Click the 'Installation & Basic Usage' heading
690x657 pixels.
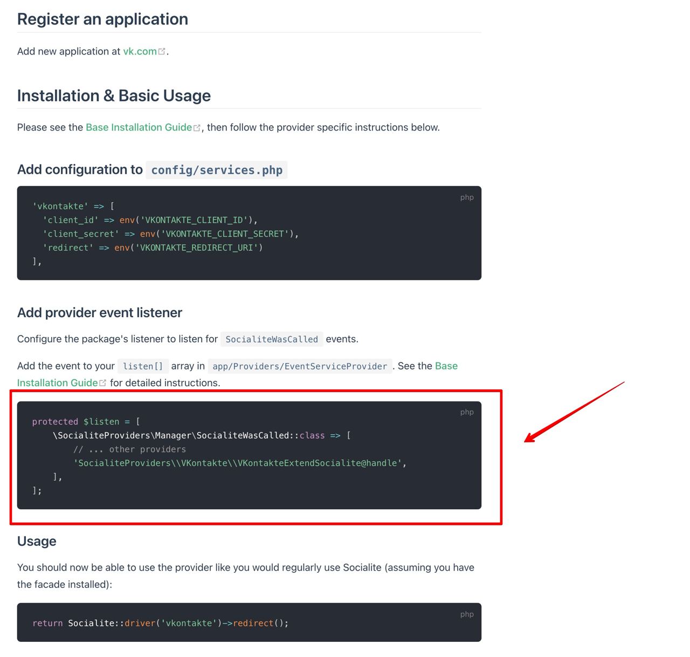(114, 95)
